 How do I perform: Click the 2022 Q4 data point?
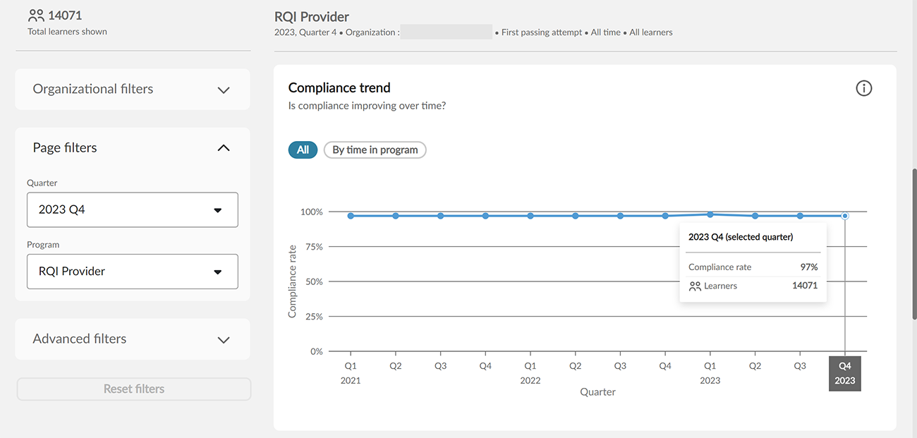665,216
